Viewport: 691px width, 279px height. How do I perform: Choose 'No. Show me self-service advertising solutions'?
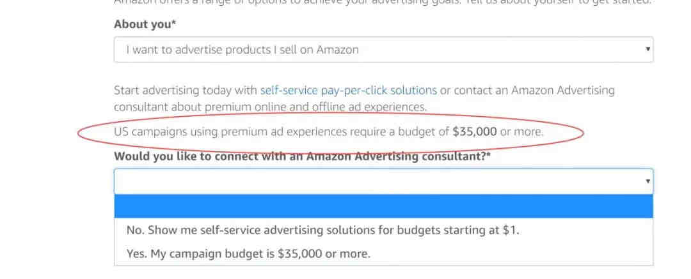pyautogui.click(x=322, y=230)
